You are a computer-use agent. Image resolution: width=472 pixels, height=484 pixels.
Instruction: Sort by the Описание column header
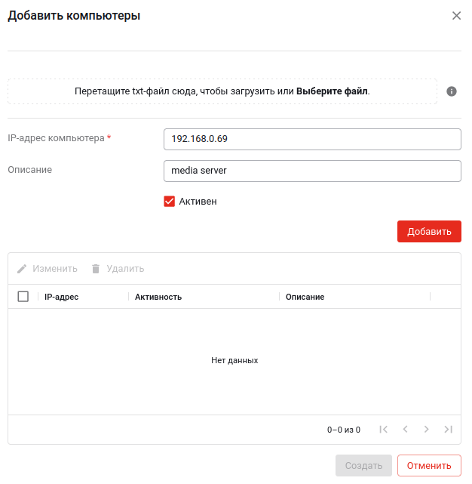305,297
